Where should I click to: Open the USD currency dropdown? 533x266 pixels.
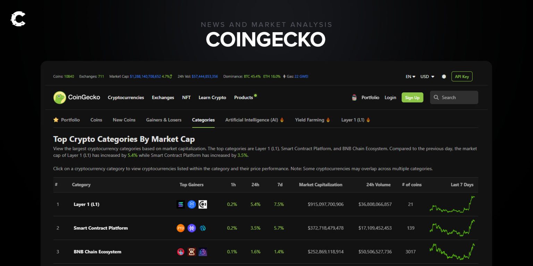click(x=427, y=77)
